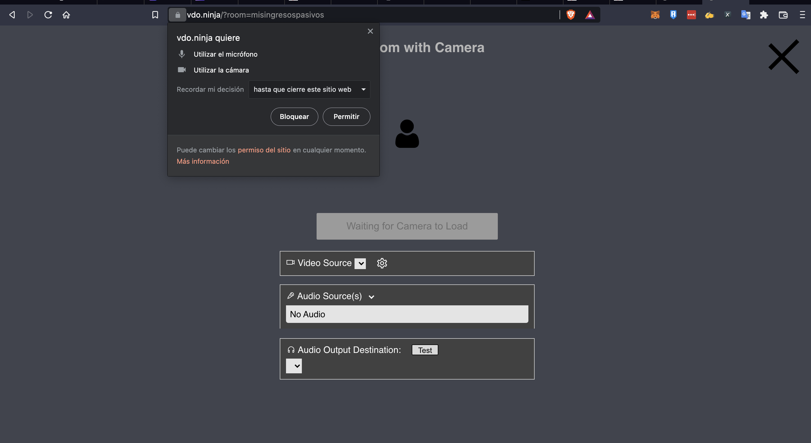811x443 pixels.
Task: Open the extensions puzzle piece menu
Action: (764, 15)
